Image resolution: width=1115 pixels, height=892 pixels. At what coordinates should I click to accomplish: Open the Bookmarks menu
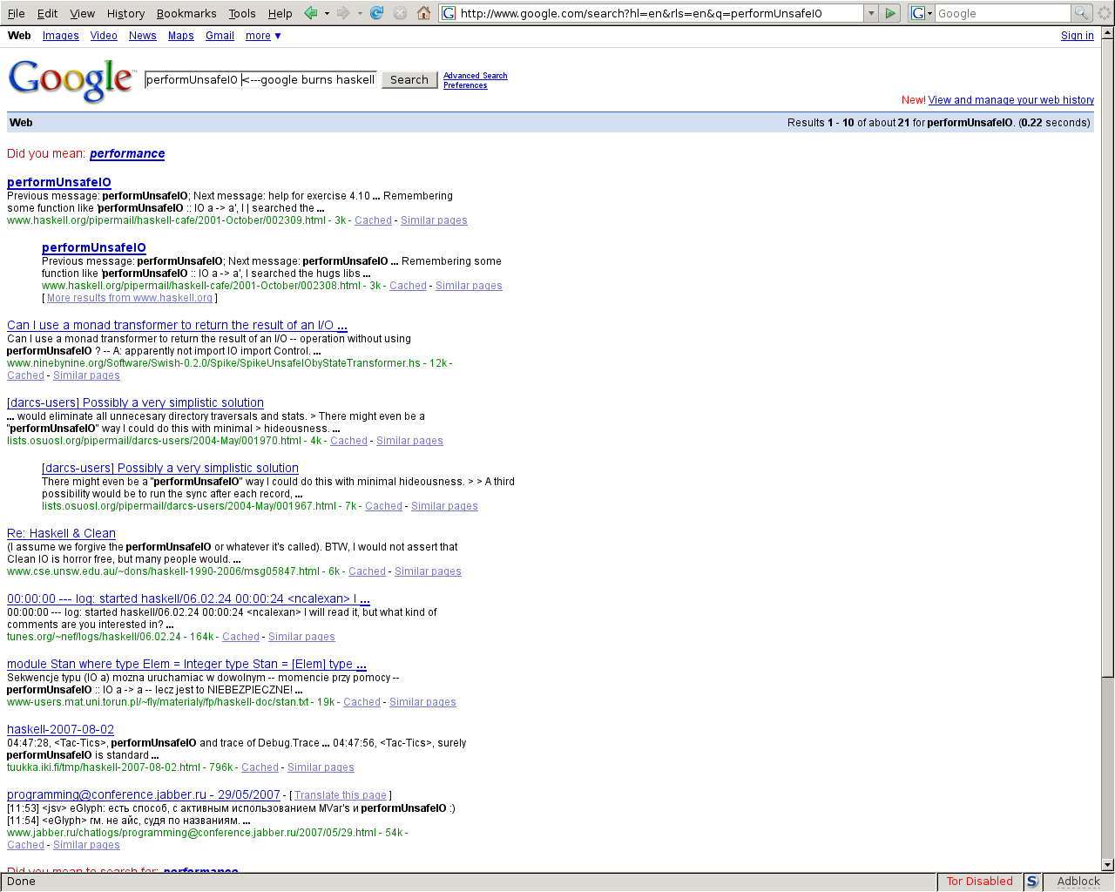click(186, 13)
